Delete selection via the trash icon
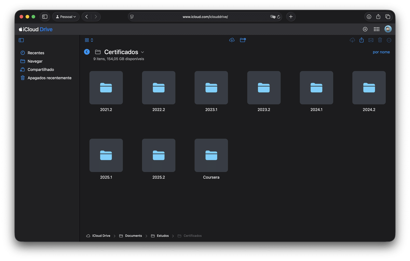The width and height of the screenshot is (410, 261). click(380, 40)
